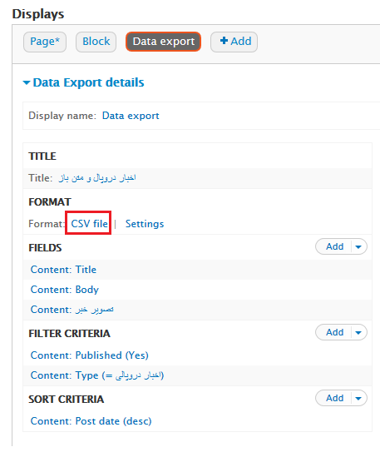Open the FIELDS Add dropdown arrow
The height and width of the screenshot is (457, 380).
358,247
